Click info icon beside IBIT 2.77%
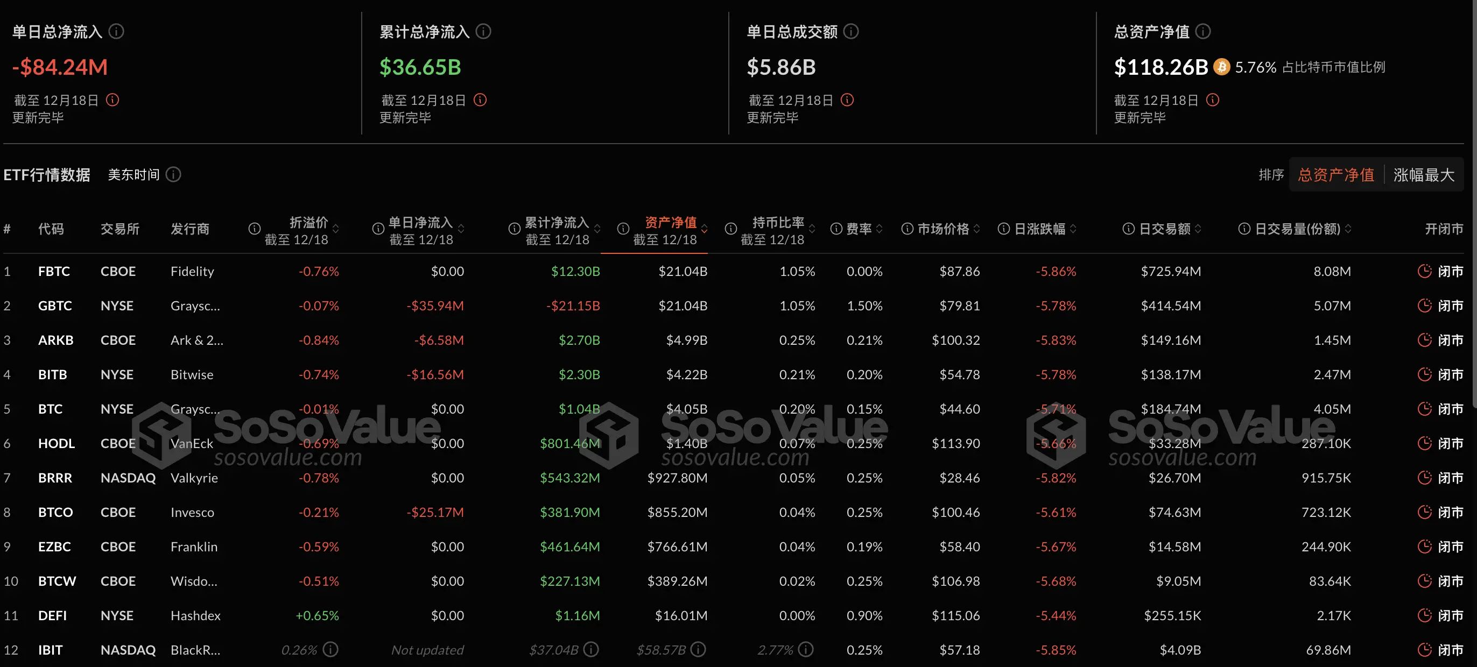The height and width of the screenshot is (667, 1477). [806, 649]
